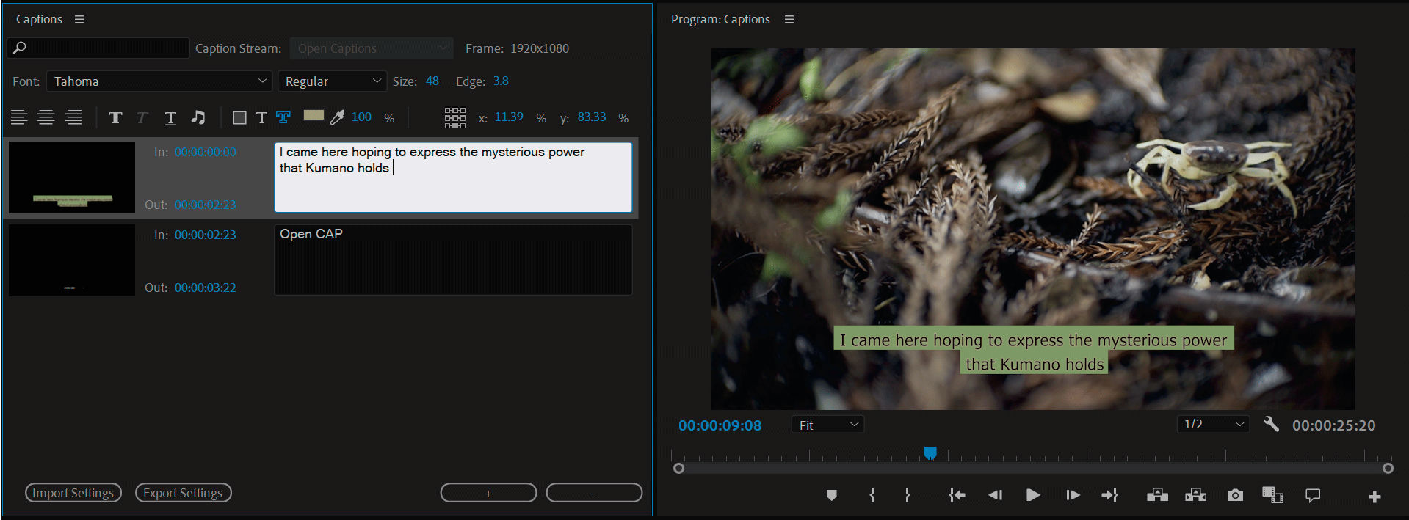Open font style dropdown Regular
1409x520 pixels.
point(333,81)
